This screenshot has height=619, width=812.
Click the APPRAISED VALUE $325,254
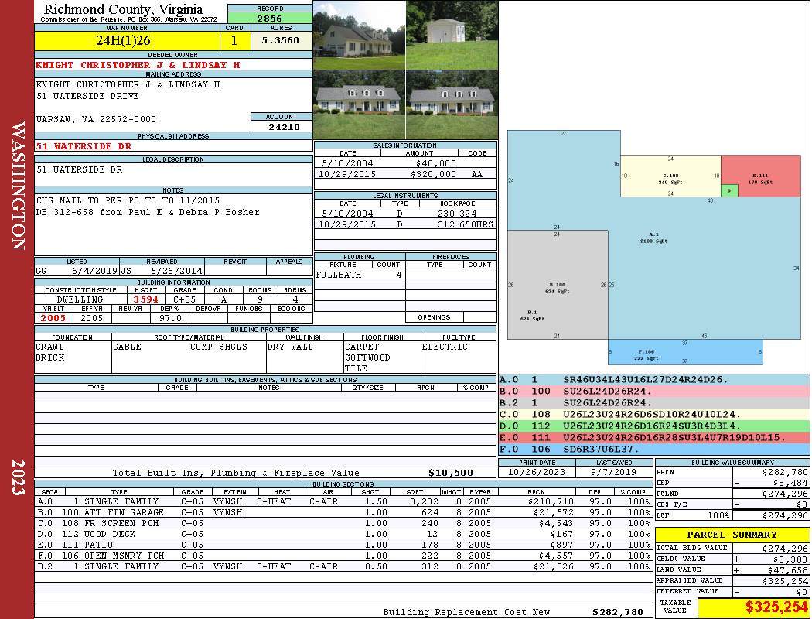tap(785, 581)
